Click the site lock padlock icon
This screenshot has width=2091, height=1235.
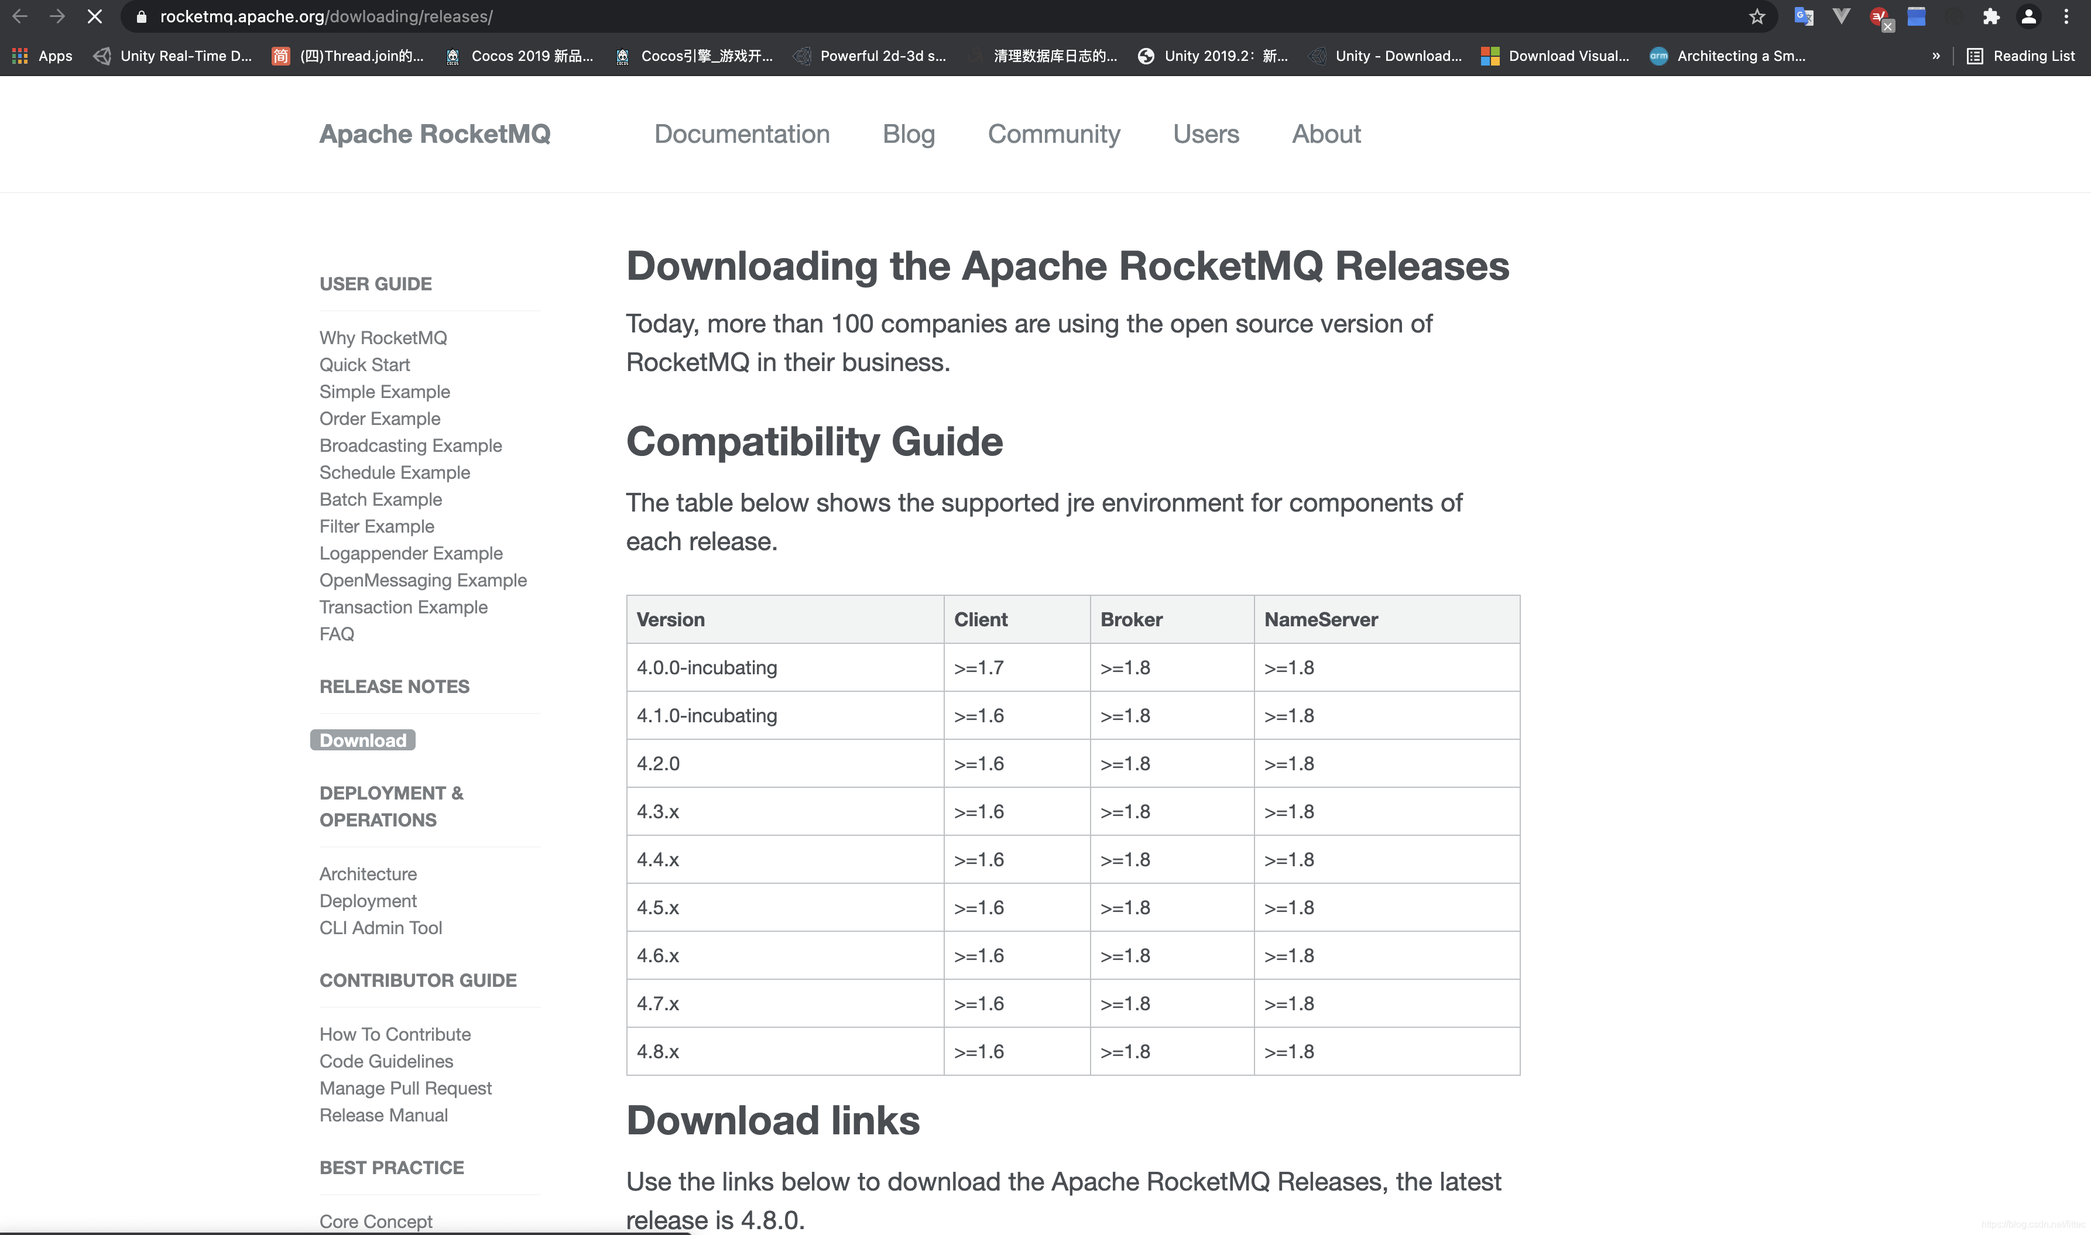click(140, 16)
